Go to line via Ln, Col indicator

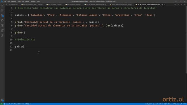tap(148, 104)
